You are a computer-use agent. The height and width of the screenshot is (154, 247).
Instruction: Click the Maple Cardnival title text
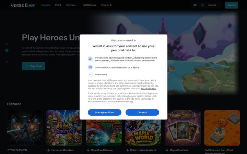(179, 150)
